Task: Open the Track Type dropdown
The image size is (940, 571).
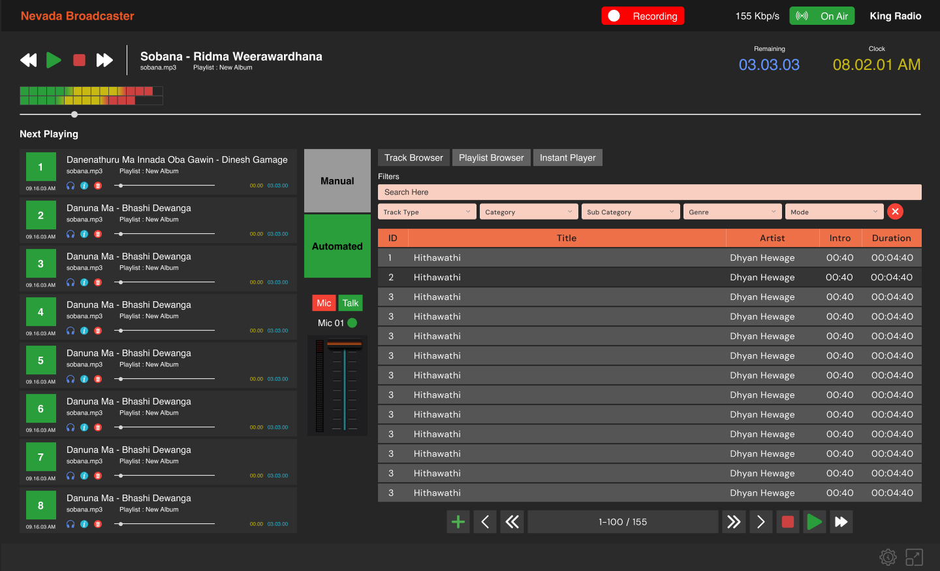Action: (x=426, y=211)
